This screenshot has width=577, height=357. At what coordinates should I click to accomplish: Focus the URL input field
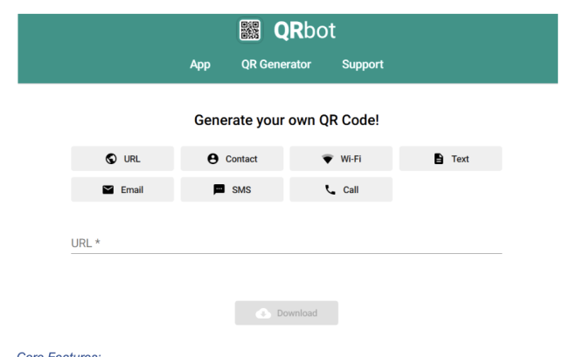click(286, 244)
